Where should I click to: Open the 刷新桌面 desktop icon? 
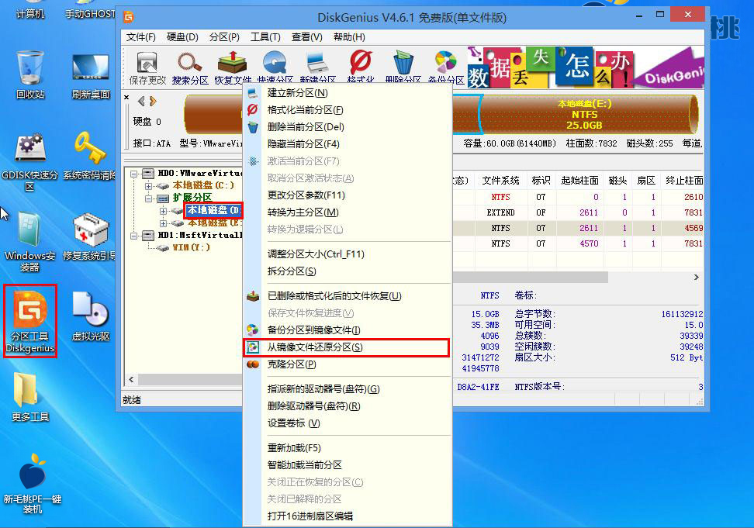[91, 75]
